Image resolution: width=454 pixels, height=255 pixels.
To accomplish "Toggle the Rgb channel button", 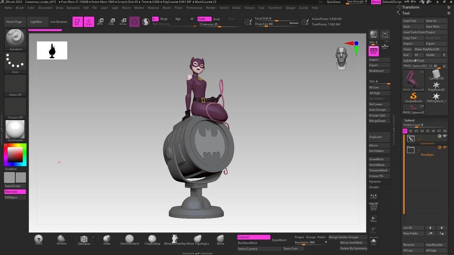I will click(x=178, y=19).
